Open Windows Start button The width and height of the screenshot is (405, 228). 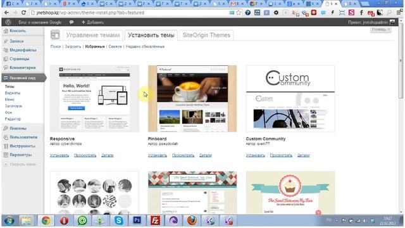coord(9,221)
